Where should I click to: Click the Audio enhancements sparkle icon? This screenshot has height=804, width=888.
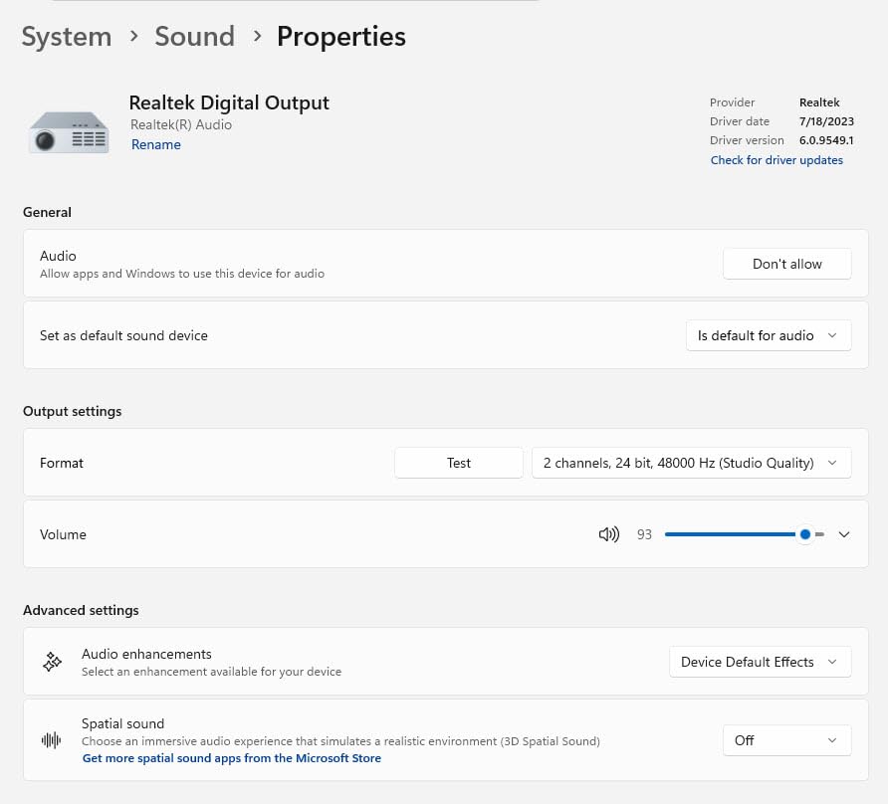[52, 662]
